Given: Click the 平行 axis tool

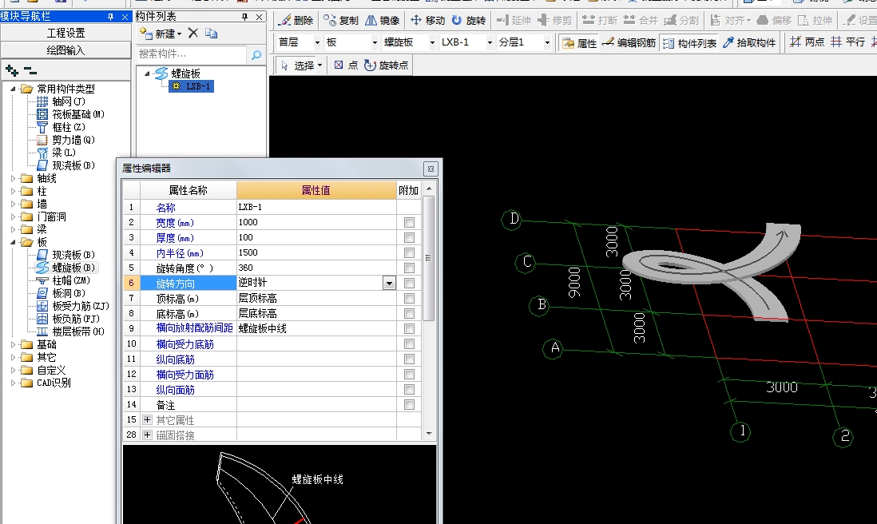Looking at the screenshot, I should (x=848, y=42).
